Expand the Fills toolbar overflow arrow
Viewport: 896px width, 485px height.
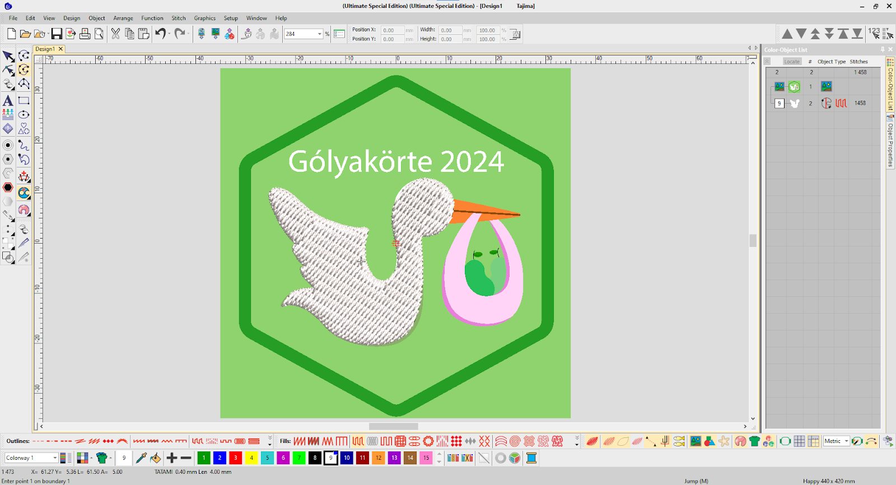577,441
